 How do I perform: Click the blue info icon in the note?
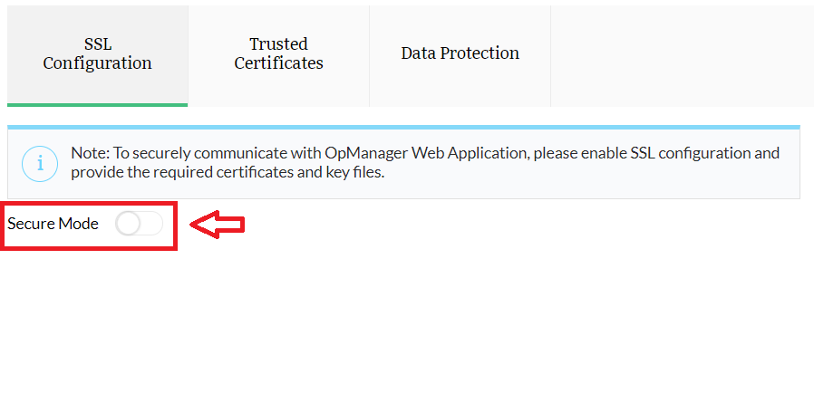[x=39, y=163]
